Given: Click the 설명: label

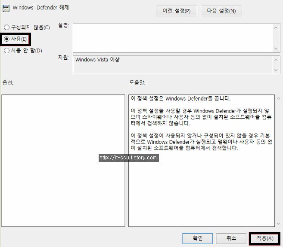Looking at the screenshot, I should pyautogui.click(x=63, y=25).
